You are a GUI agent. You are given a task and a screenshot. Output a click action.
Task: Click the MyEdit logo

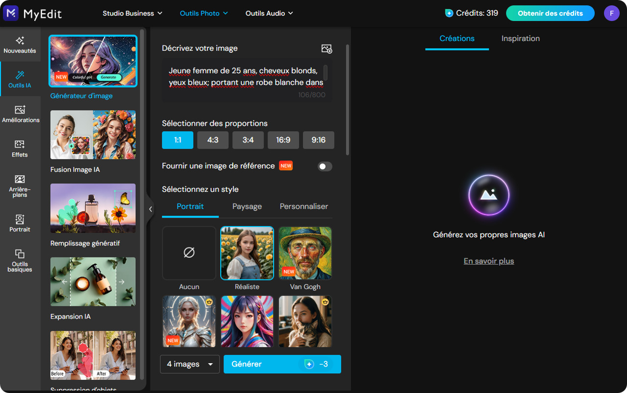pos(32,13)
